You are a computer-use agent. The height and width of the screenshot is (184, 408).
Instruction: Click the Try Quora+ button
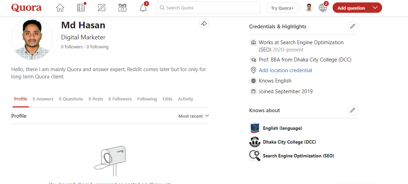point(282,8)
